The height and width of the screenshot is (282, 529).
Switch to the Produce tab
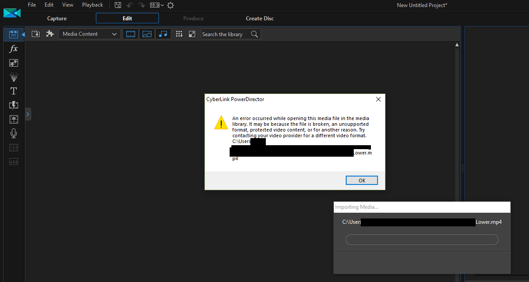click(x=193, y=19)
